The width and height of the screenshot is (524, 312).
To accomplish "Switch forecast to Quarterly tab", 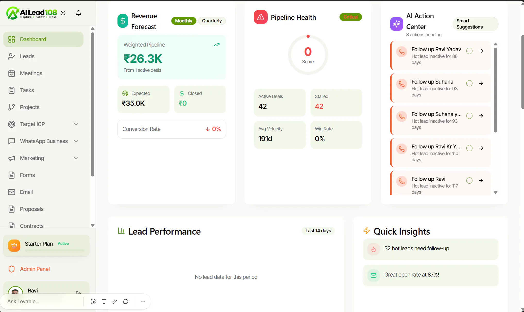I will 212,21.
